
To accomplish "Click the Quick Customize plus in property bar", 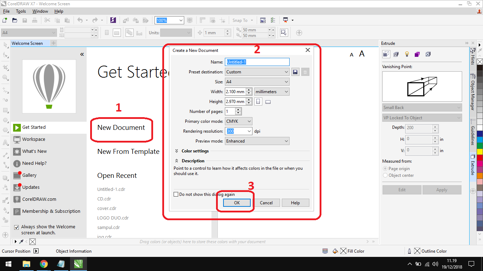I will (299, 33).
